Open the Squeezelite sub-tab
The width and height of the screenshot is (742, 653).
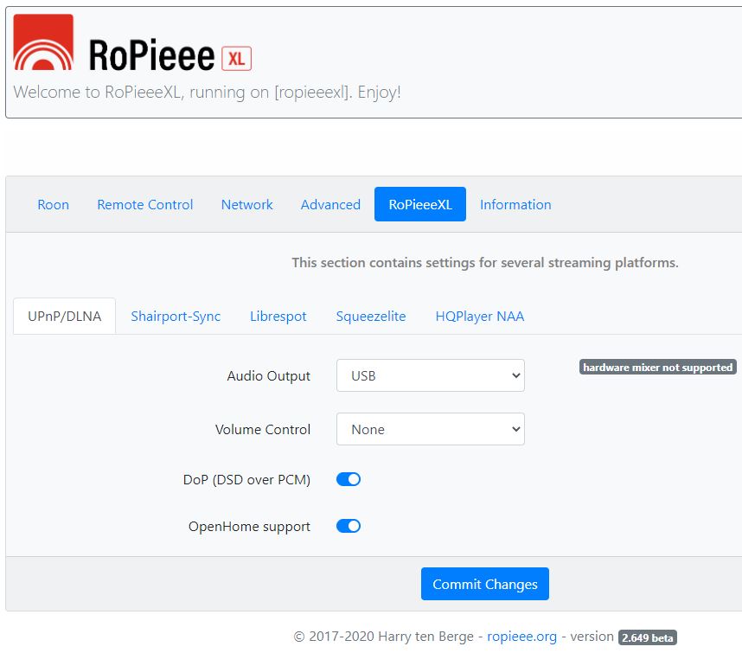click(371, 316)
